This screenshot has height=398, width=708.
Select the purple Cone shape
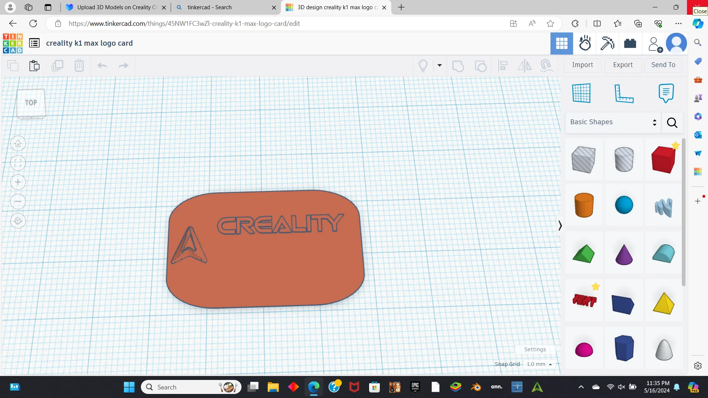click(x=624, y=254)
